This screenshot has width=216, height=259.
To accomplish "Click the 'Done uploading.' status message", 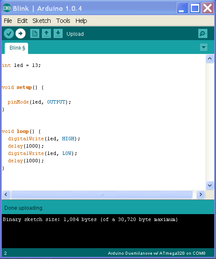I will point(24,208).
